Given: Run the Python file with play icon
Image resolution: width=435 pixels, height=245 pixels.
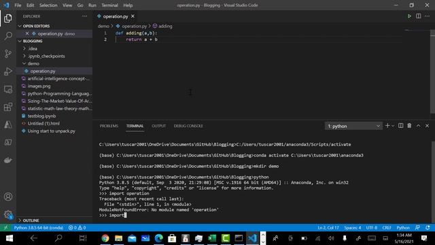Looking at the screenshot, I should [409, 16].
